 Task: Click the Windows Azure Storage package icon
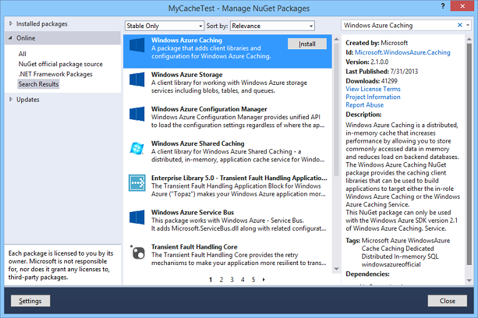(x=137, y=79)
